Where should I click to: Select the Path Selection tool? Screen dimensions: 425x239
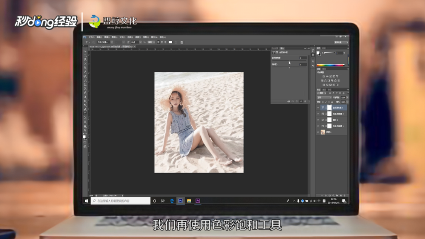tap(85, 118)
